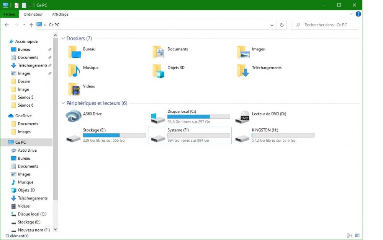The width and height of the screenshot is (383, 240).
Task: Open Téléchargements folder in main pane
Action: (x=259, y=71)
